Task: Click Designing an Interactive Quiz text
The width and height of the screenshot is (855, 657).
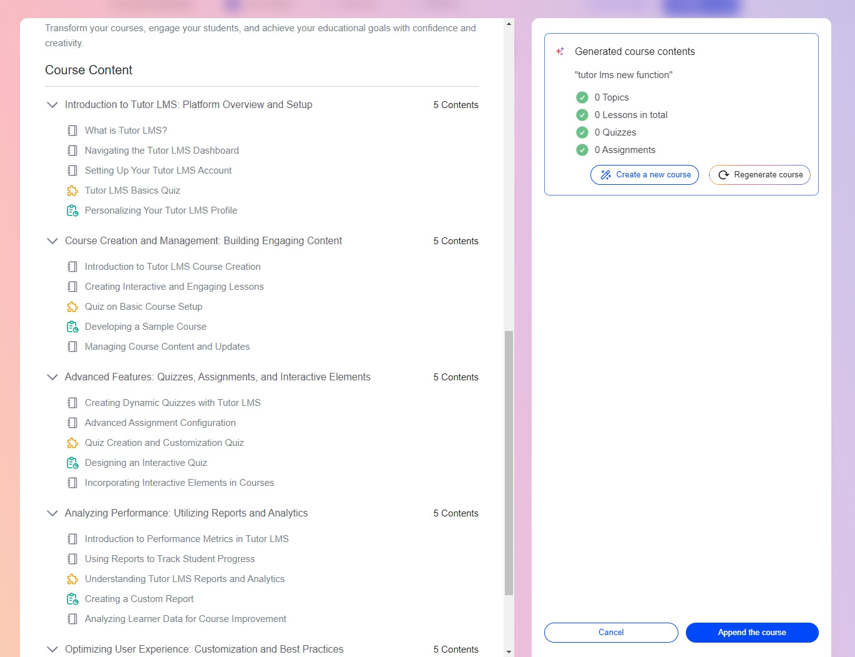Action: point(146,463)
